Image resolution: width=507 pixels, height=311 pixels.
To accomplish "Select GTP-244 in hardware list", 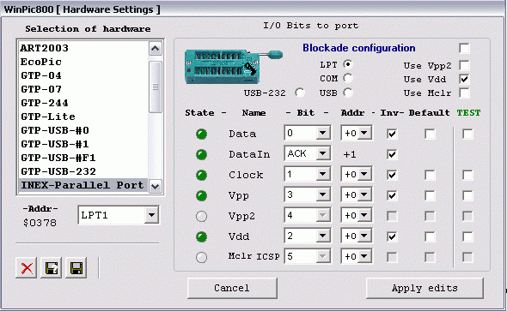I will [83, 103].
